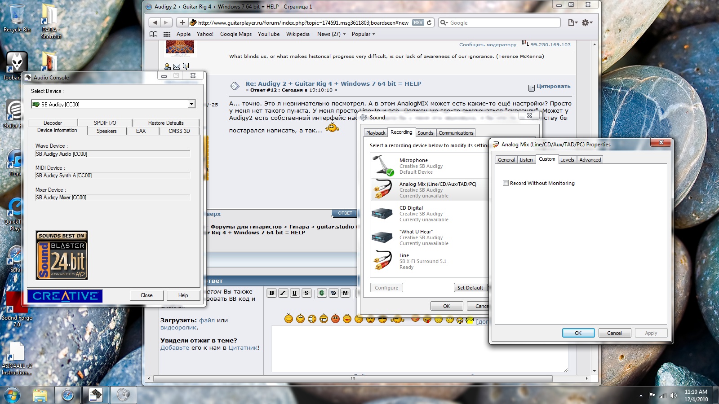Viewport: 719px width, 404px height.
Task: Open Playback tab in Sound dialog
Action: click(x=376, y=133)
